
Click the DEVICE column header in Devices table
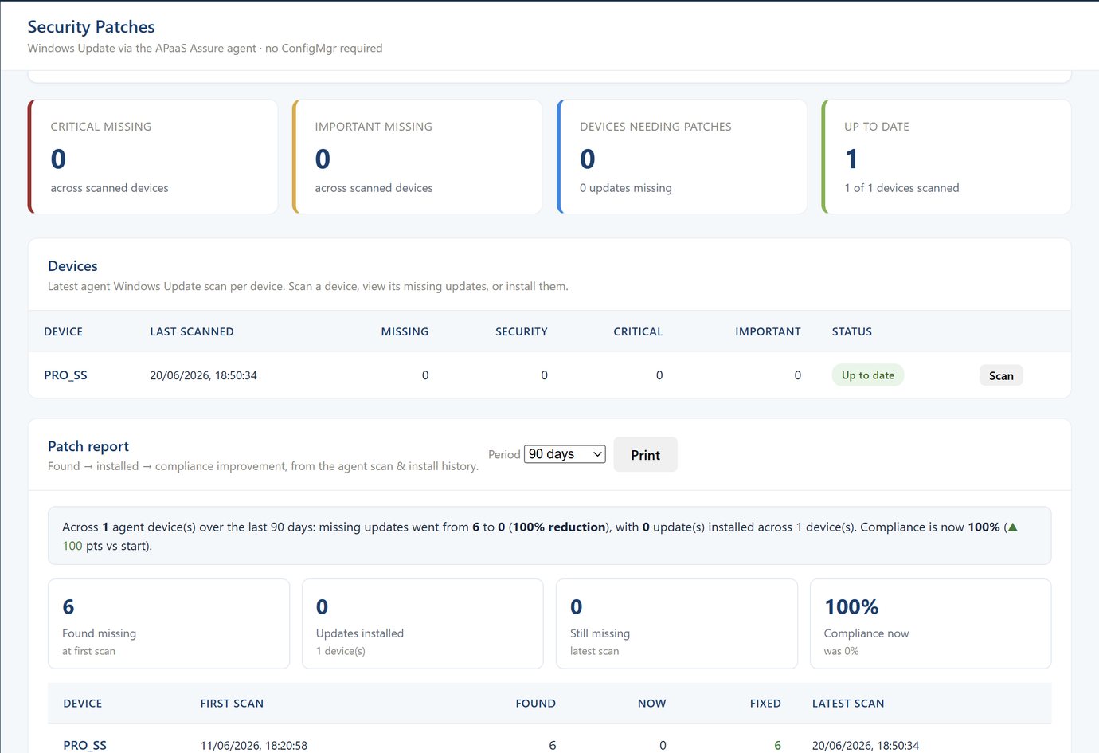tap(64, 331)
